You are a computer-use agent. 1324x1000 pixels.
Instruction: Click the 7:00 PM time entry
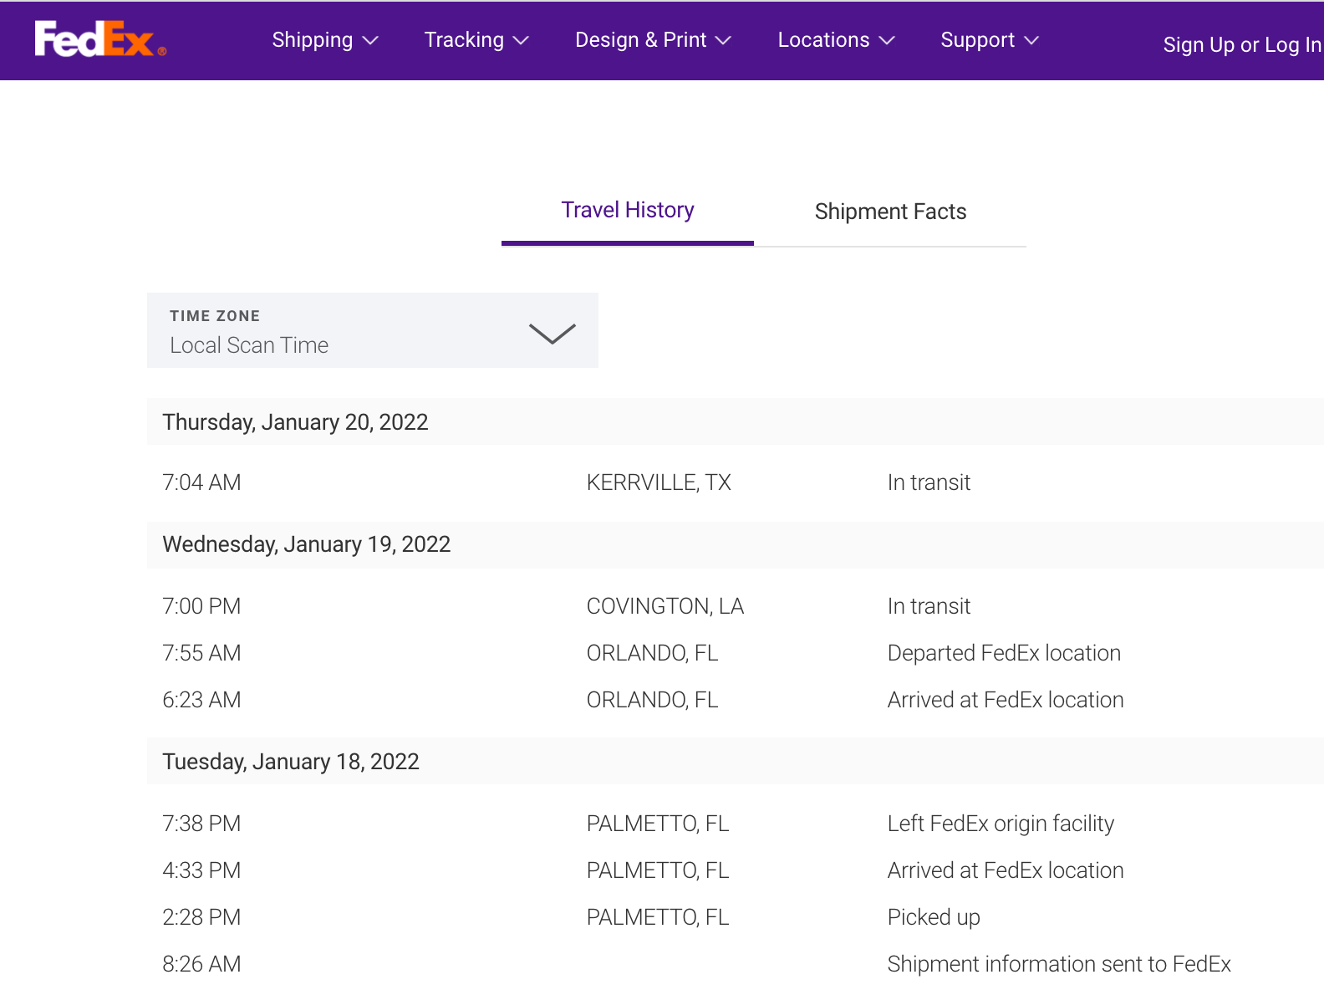click(201, 606)
